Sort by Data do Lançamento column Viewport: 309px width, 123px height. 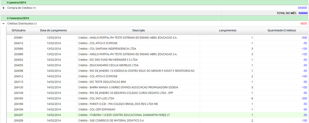53,30
